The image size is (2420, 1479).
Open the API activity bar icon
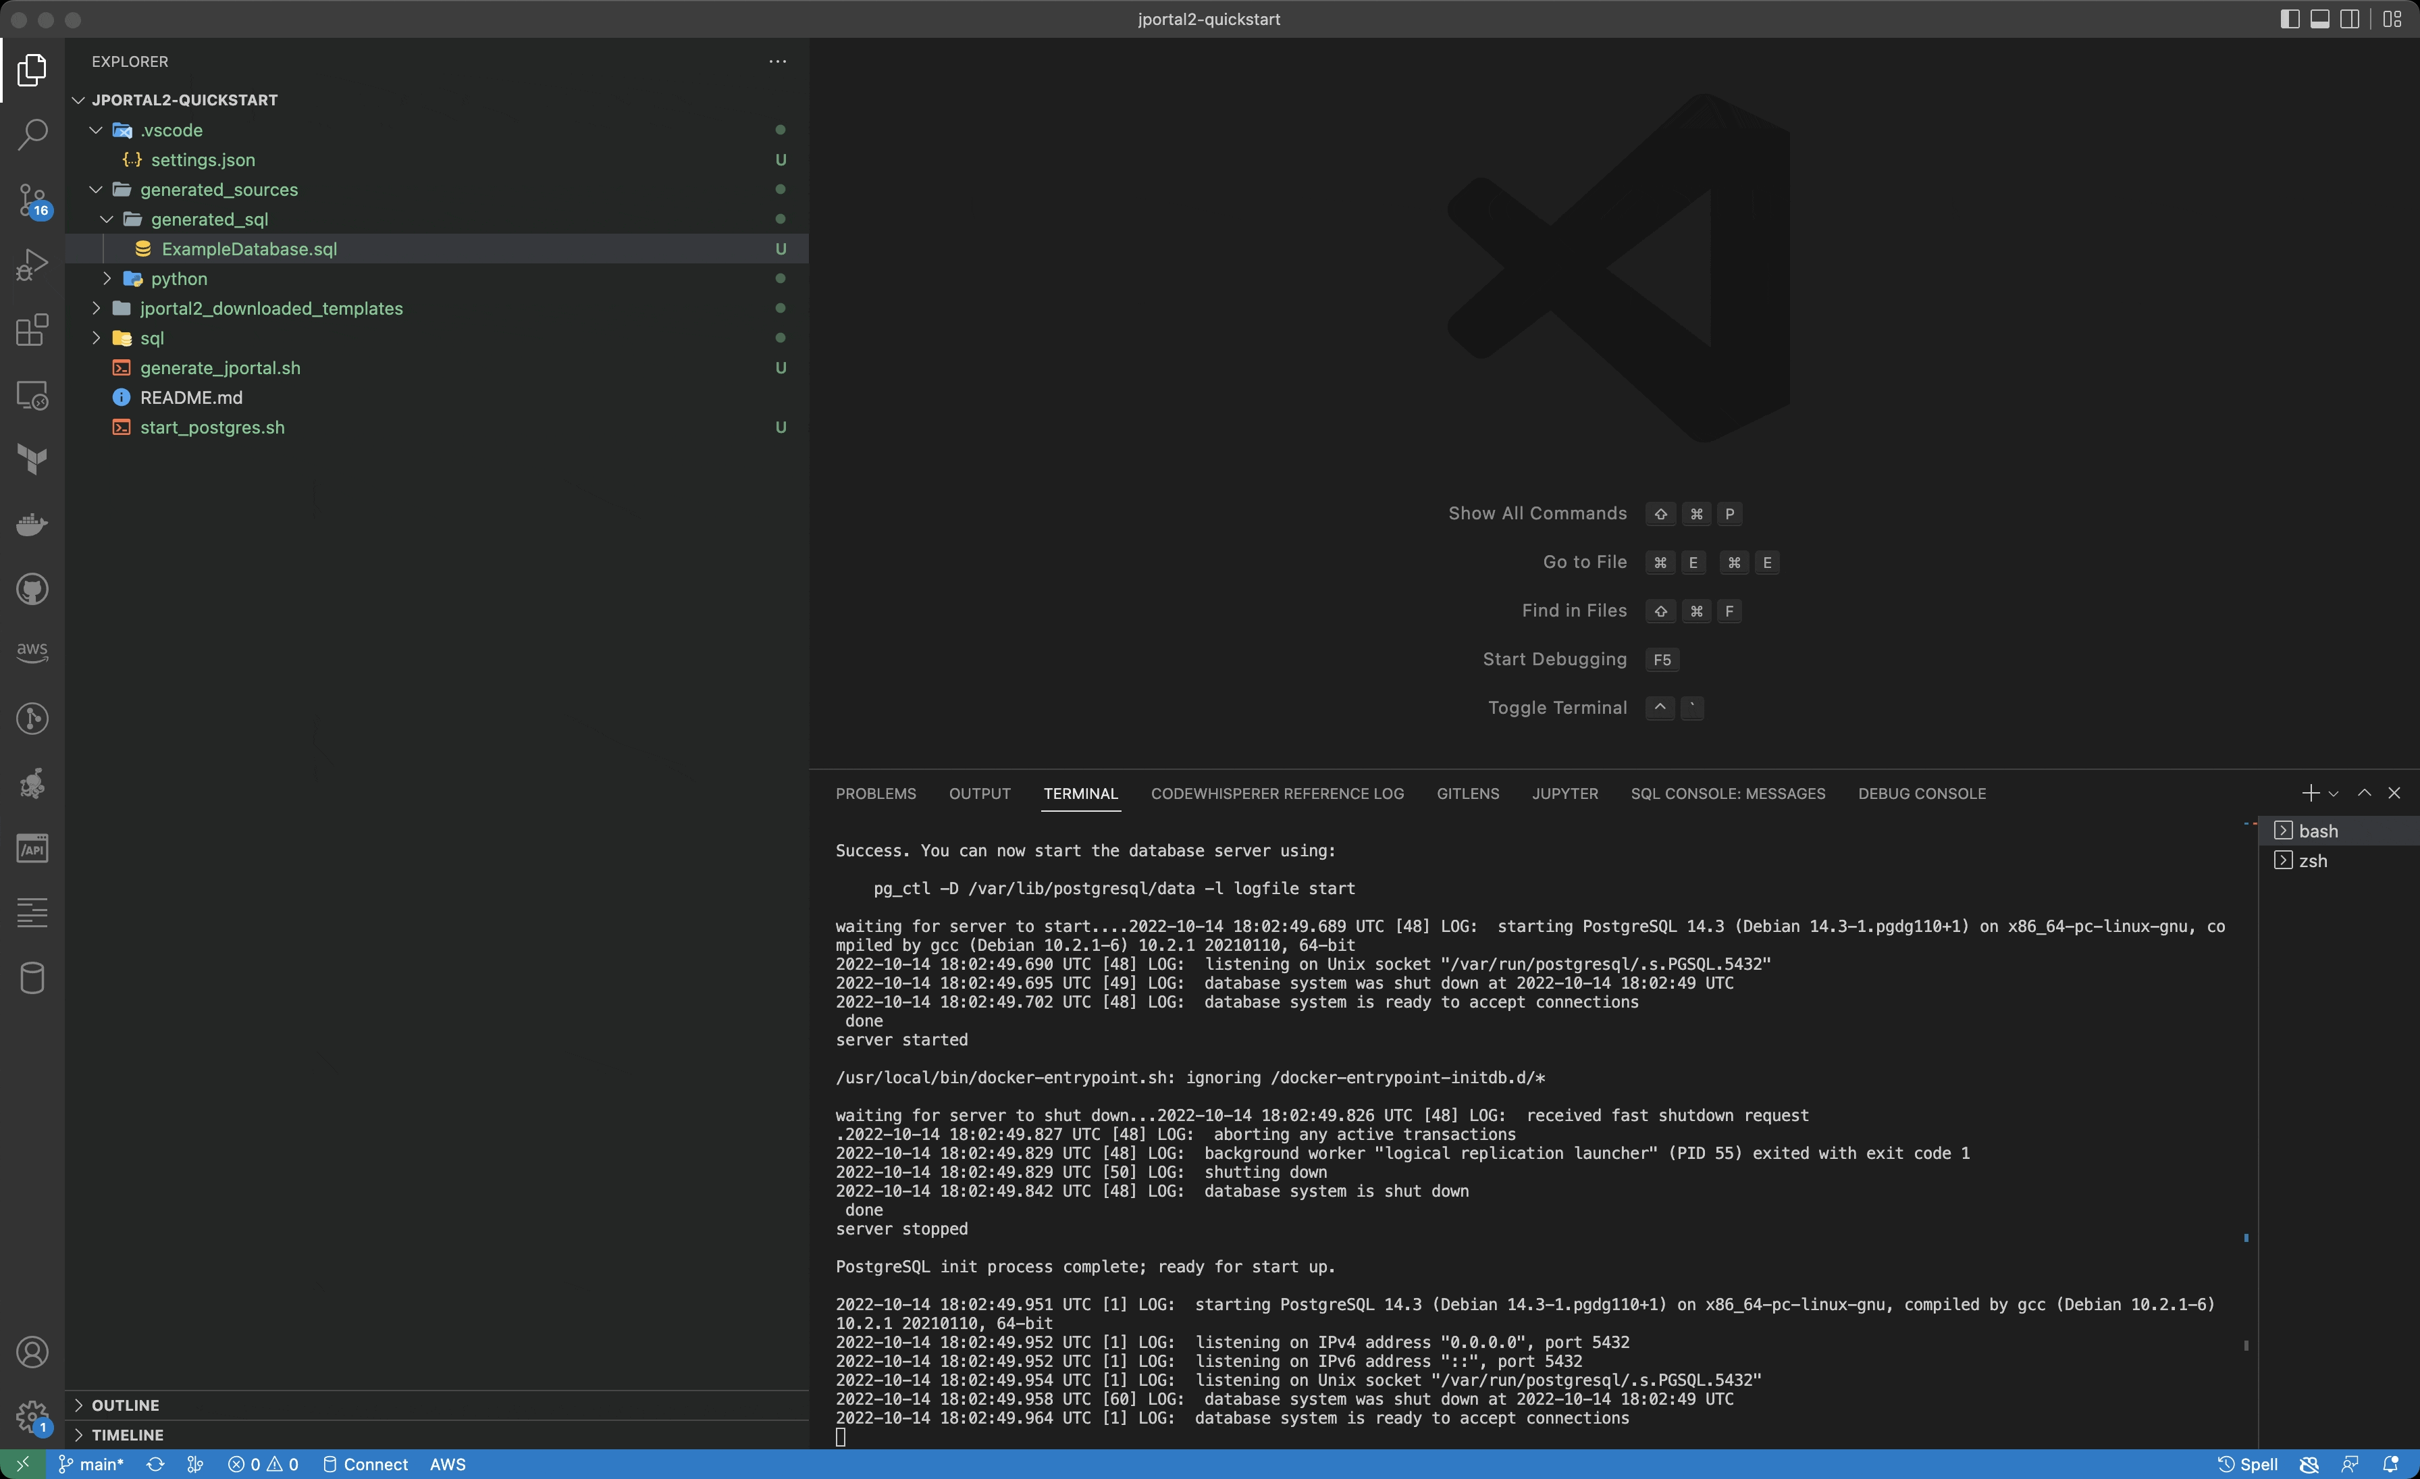(32, 848)
